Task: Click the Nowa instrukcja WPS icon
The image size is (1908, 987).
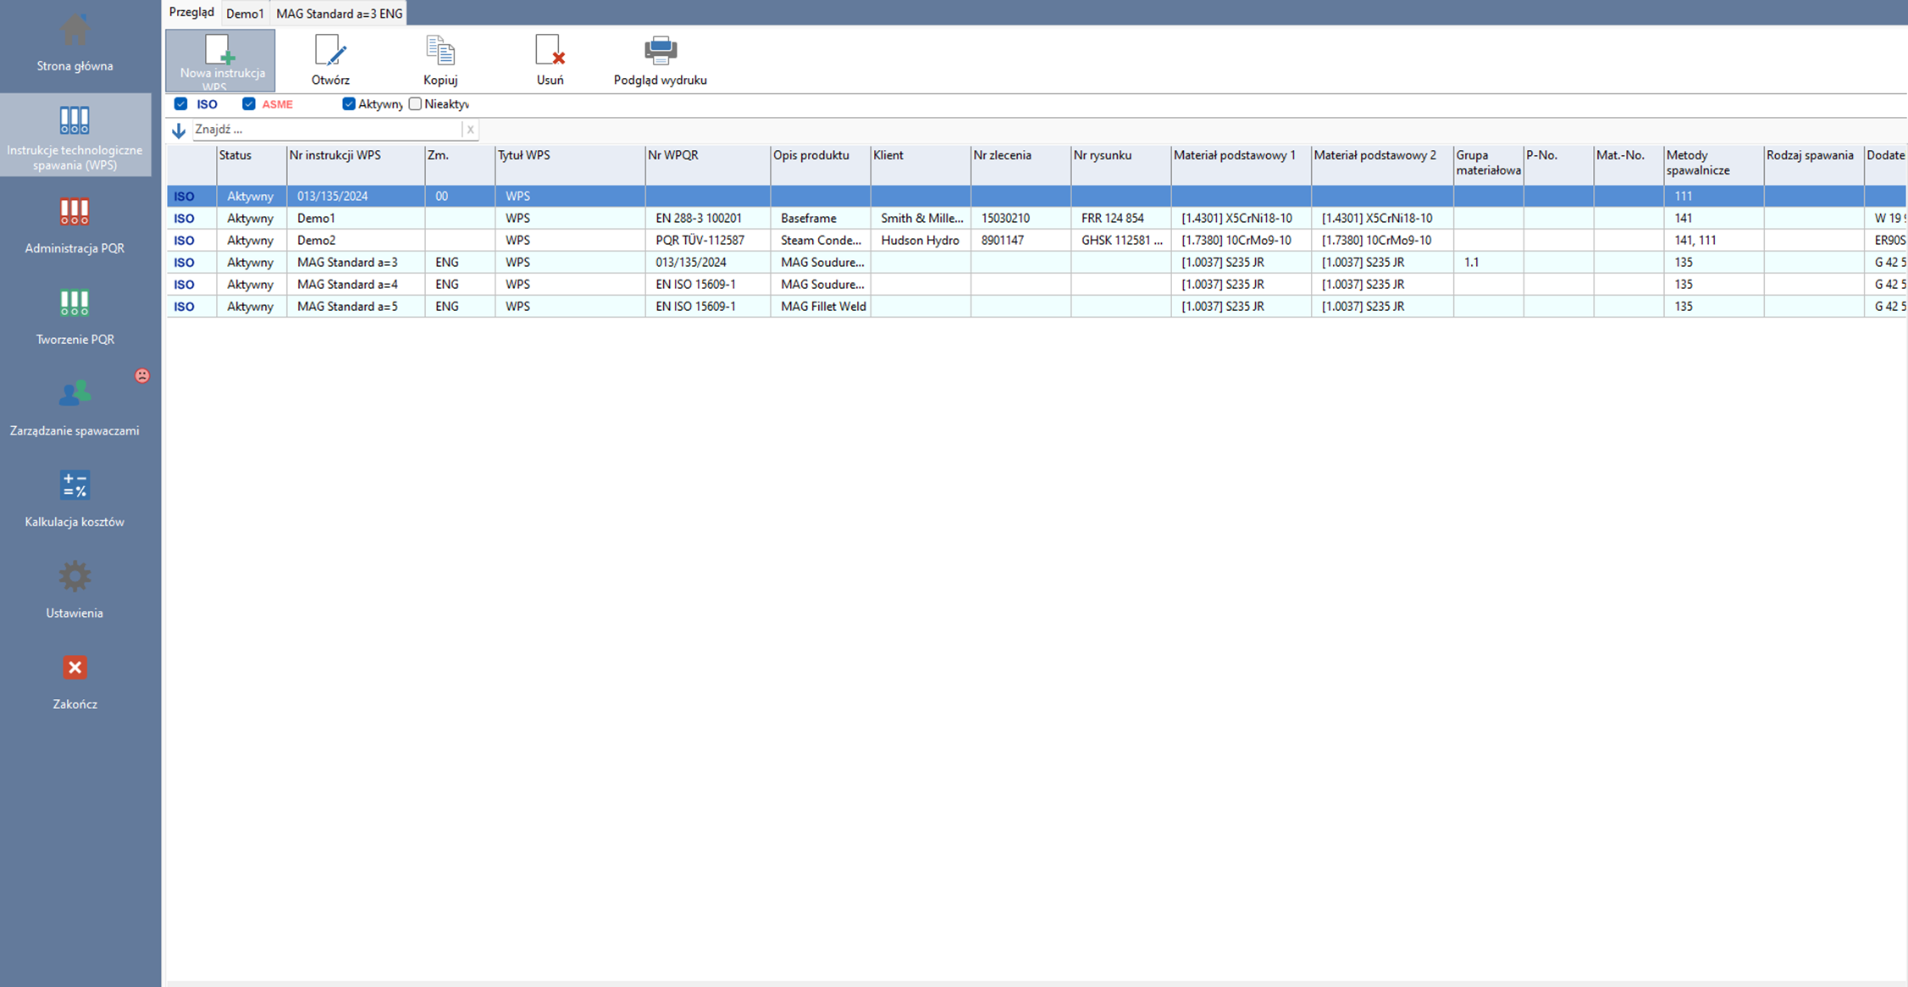Action: [220, 51]
